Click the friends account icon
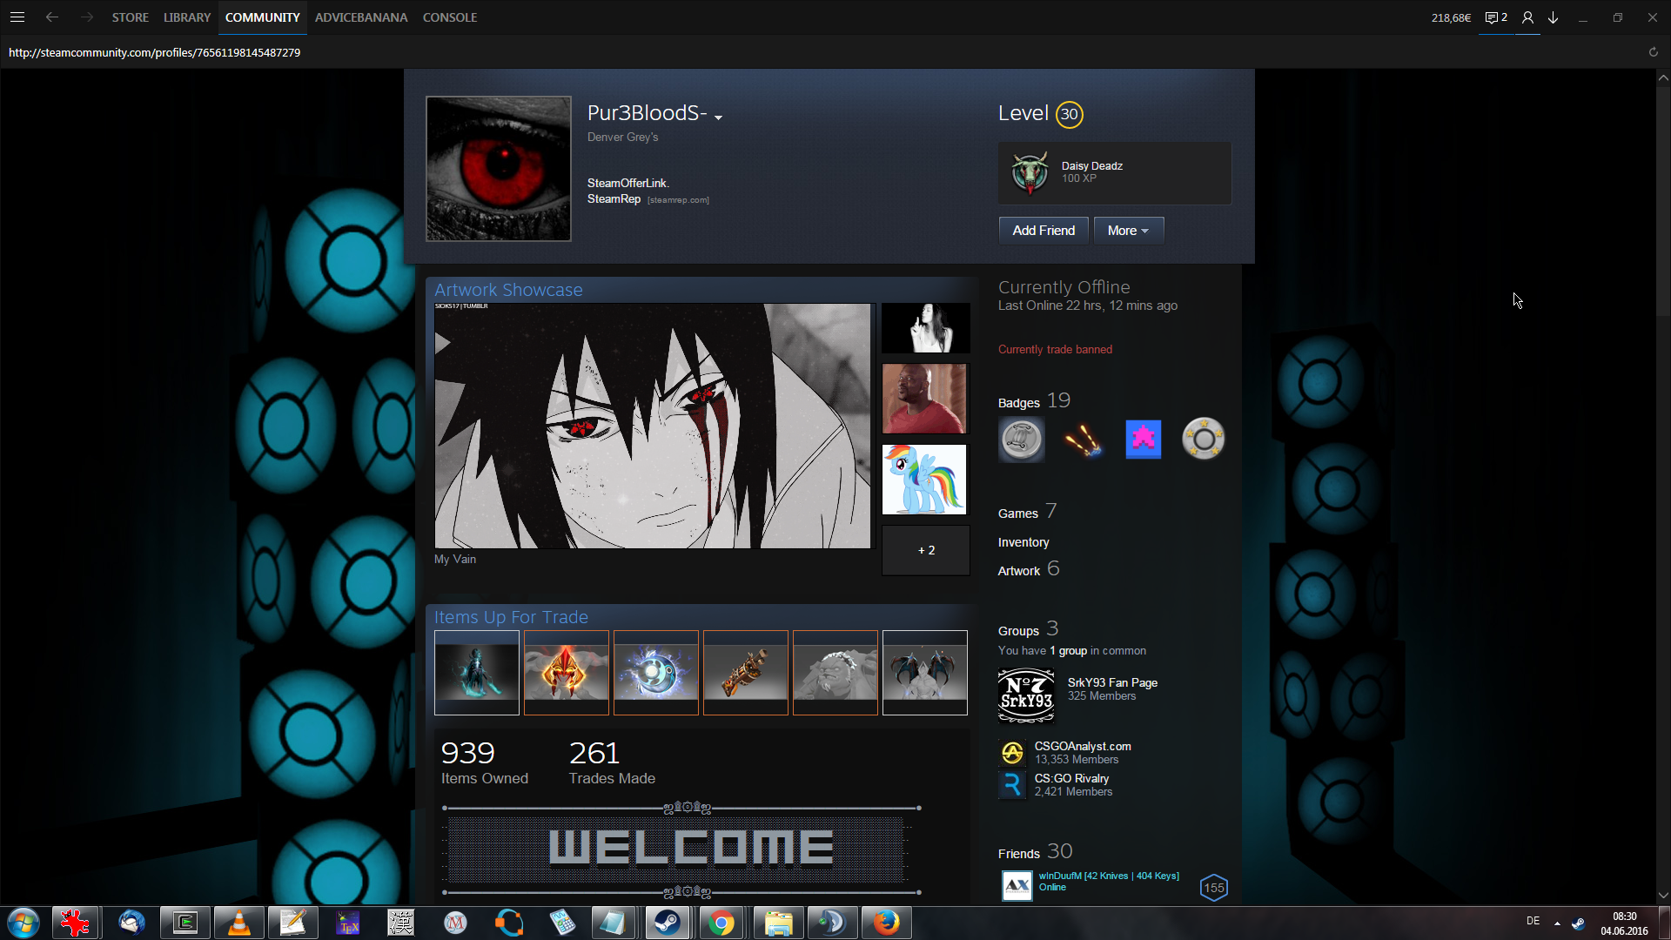 (x=1527, y=17)
